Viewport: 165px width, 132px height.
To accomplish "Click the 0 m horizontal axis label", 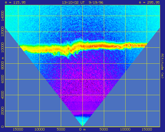I will click(x=82, y=129).
